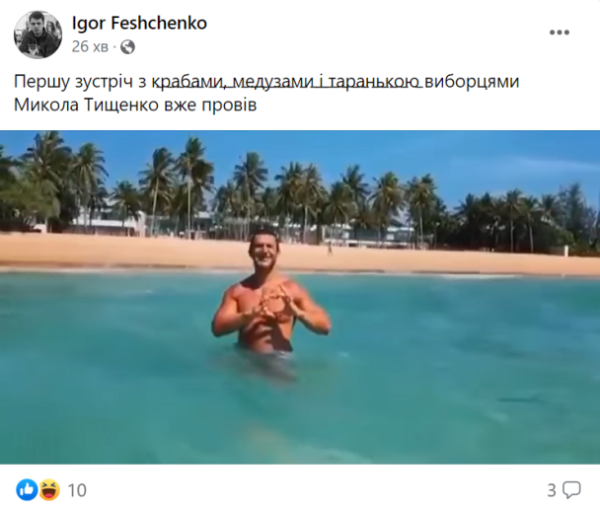Click the blue thumbs-up Like reaction icon
Screen dimensions: 600x512
click(27, 490)
